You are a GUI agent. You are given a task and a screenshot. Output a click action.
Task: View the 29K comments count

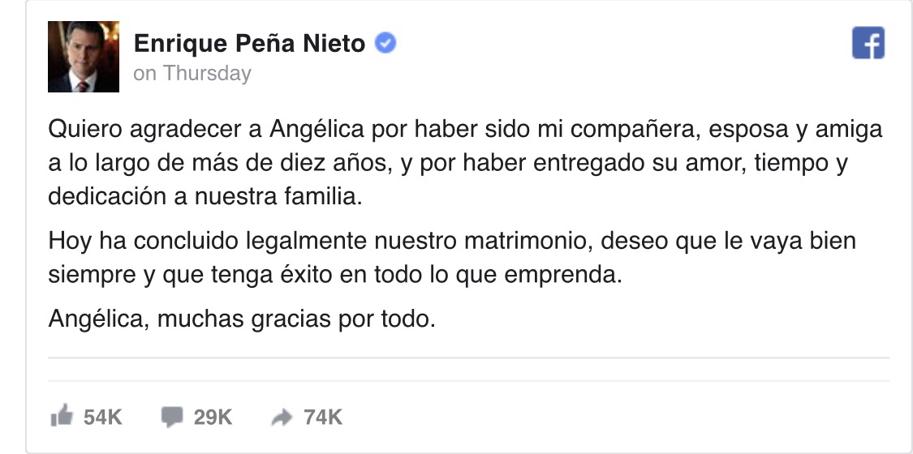click(213, 418)
